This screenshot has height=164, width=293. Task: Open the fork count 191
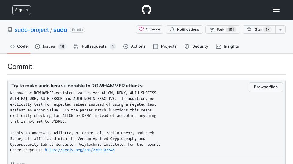coord(231,29)
